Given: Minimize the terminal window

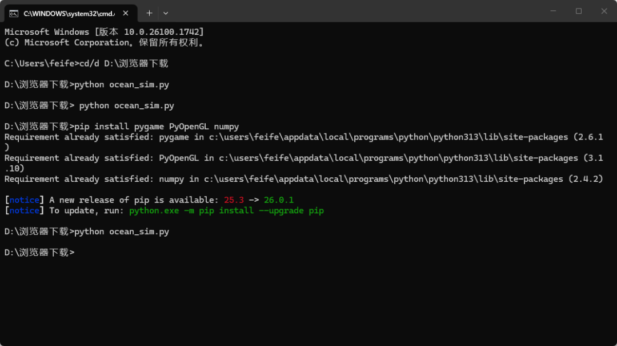Looking at the screenshot, I should click(x=552, y=11).
